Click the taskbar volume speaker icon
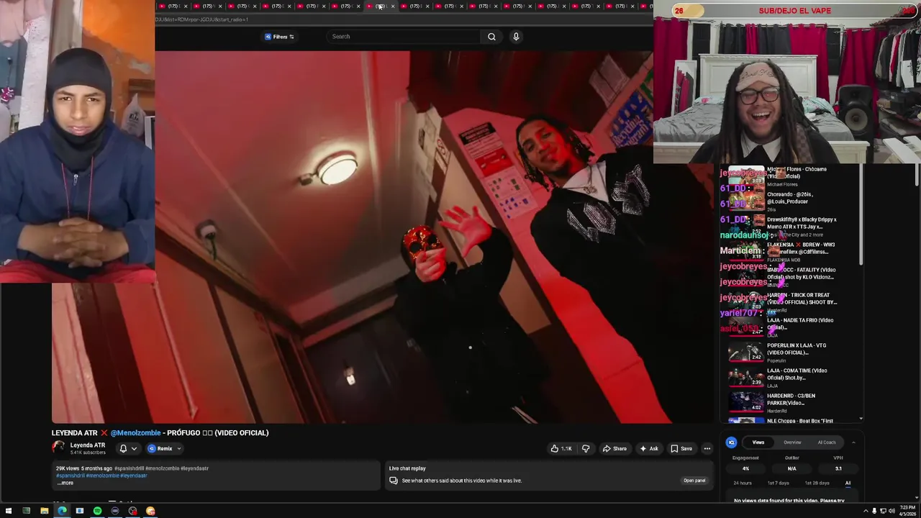This screenshot has height=518, width=921. (x=891, y=511)
